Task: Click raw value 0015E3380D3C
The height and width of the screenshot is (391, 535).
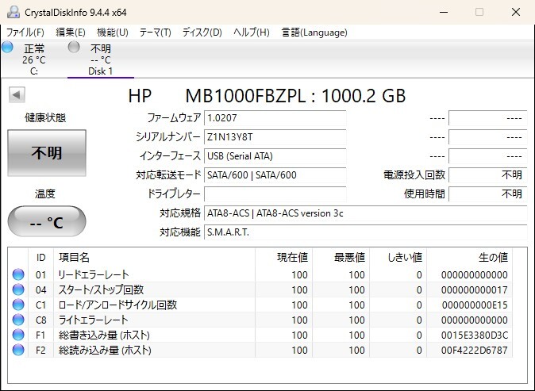Action: (474, 335)
